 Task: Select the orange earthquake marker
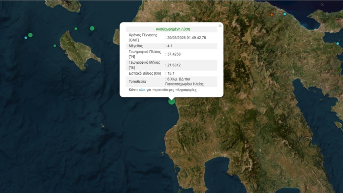point(272,15)
